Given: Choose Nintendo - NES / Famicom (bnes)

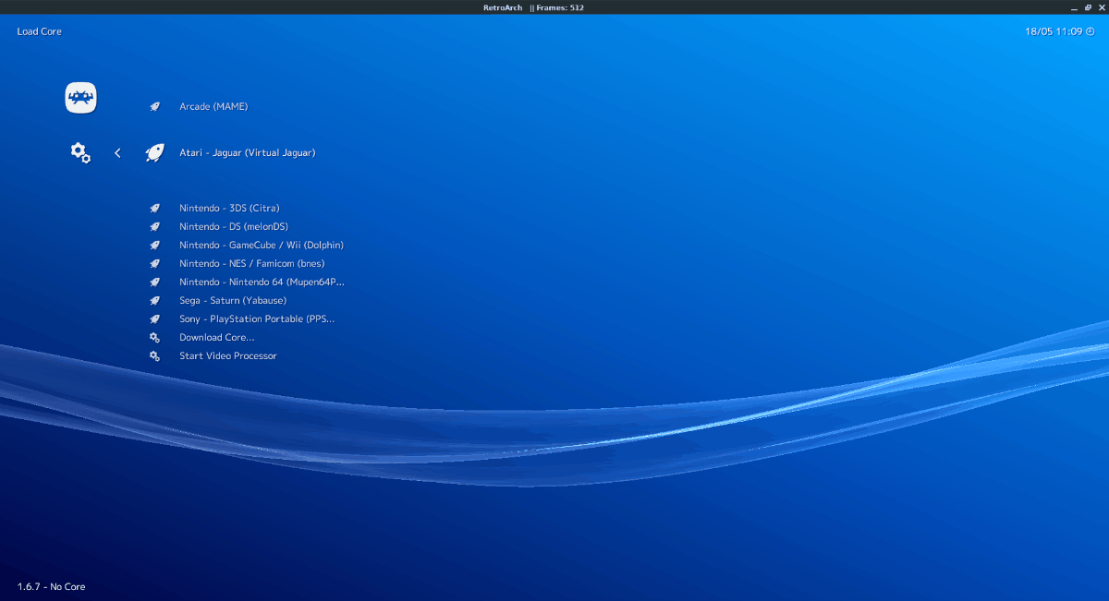Looking at the screenshot, I should pos(252,264).
